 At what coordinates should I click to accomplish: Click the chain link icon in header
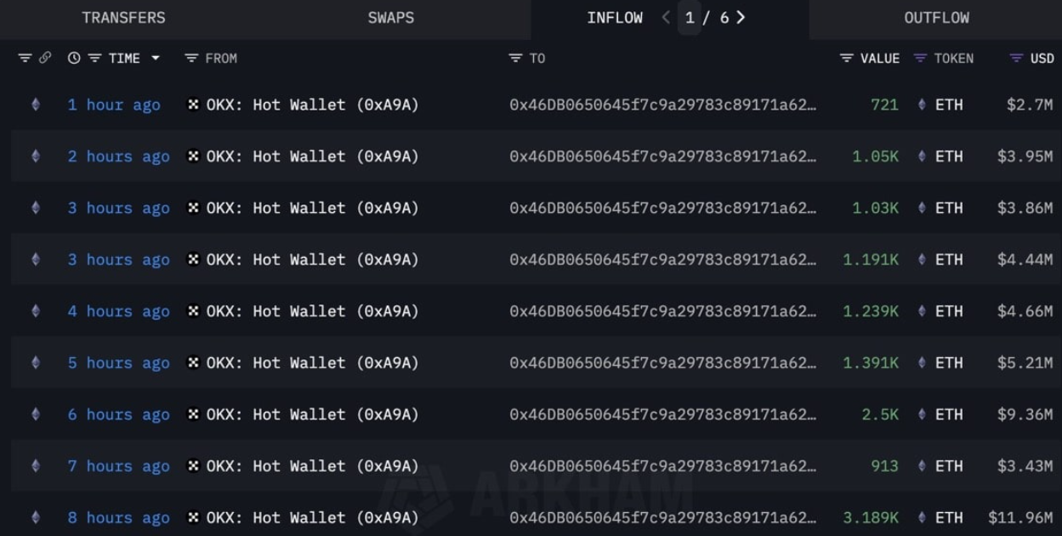click(x=45, y=59)
